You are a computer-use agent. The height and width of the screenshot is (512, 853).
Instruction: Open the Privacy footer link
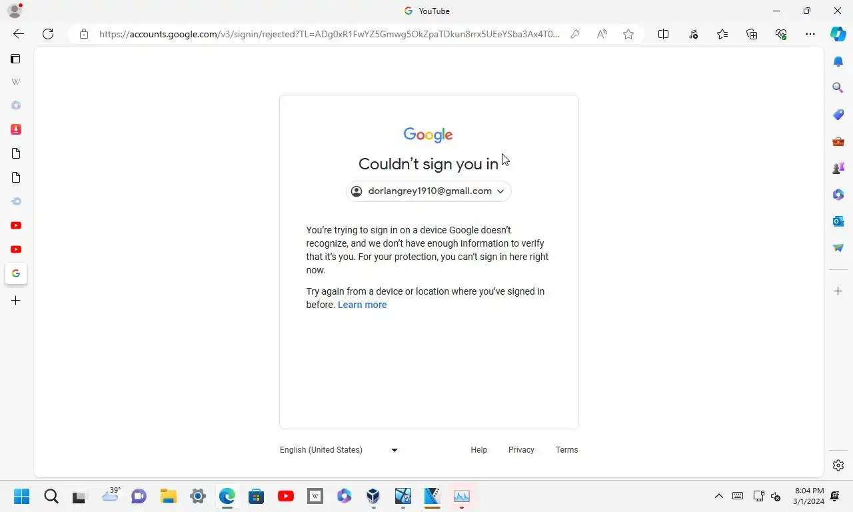[521, 450]
